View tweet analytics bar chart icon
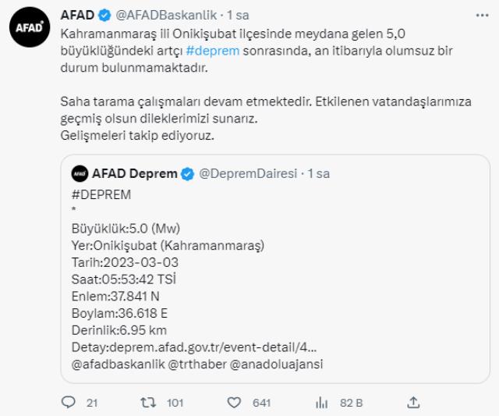 319,402
